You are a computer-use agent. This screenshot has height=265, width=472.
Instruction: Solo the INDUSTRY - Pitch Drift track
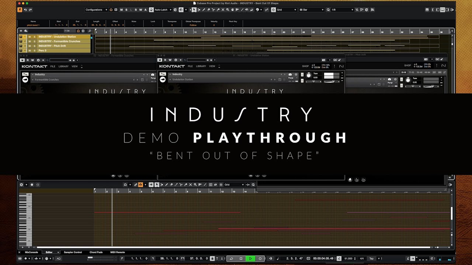tap(34, 46)
